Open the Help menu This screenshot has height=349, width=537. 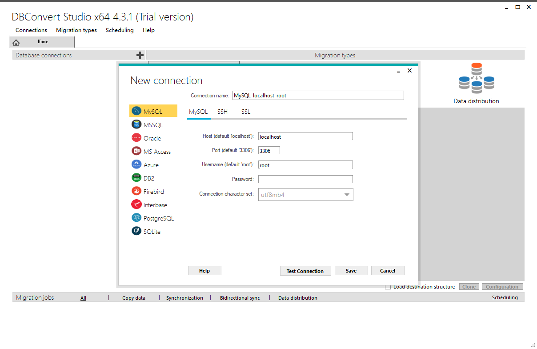tap(148, 30)
